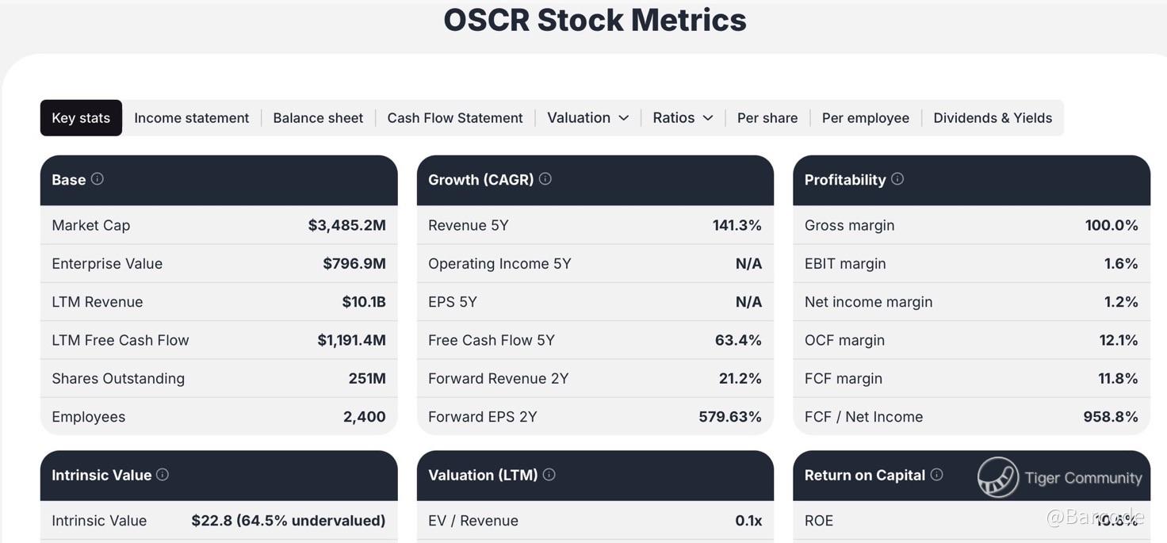This screenshot has height=543, width=1167.
Task: Open the Balance sheet tab
Action: coord(318,118)
